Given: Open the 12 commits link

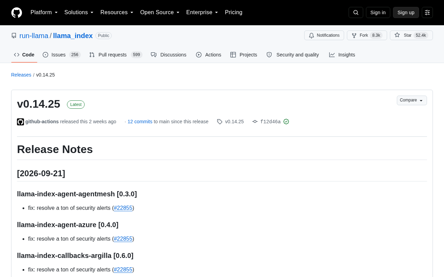Looking at the screenshot, I should pyautogui.click(x=140, y=122).
